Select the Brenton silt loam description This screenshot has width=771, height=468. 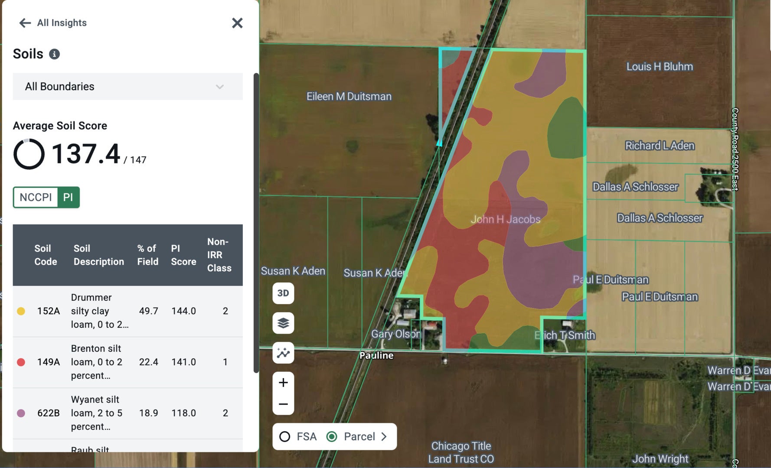point(97,362)
